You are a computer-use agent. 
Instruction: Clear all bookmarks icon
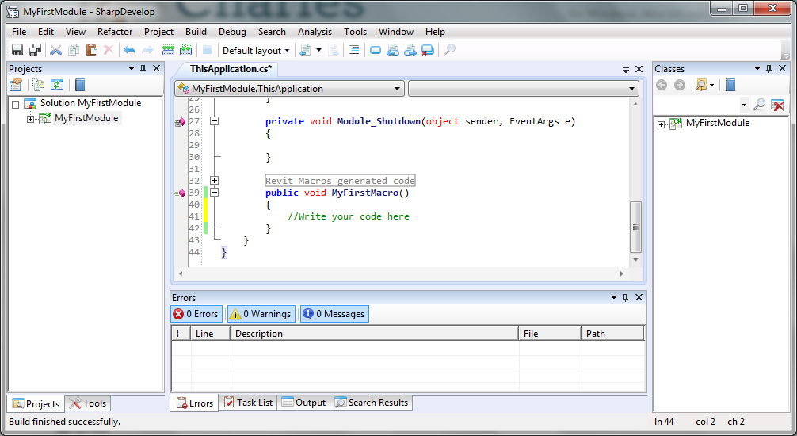click(x=428, y=50)
